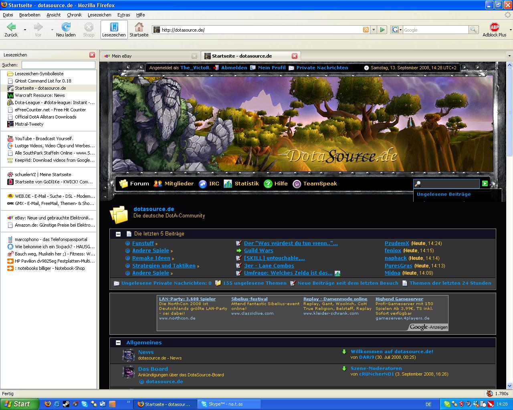Click the Neu laden reload icon
This screenshot has height=410, width=513.
pyautogui.click(x=66, y=27)
